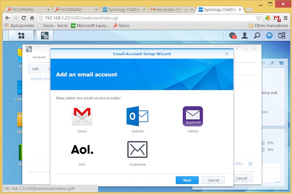Click Add in the Account window
292x194 pixels.
[x=35, y=69]
